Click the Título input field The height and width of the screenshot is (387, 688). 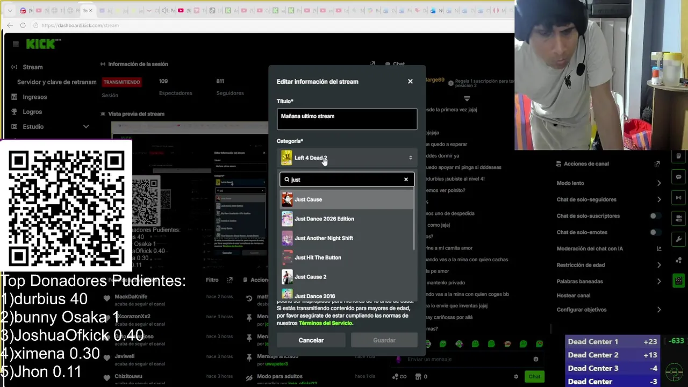[347, 119]
